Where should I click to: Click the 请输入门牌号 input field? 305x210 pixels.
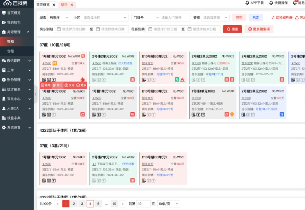175,18
